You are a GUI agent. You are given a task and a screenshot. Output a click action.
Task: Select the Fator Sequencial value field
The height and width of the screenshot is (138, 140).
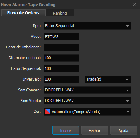(x=62, y=68)
